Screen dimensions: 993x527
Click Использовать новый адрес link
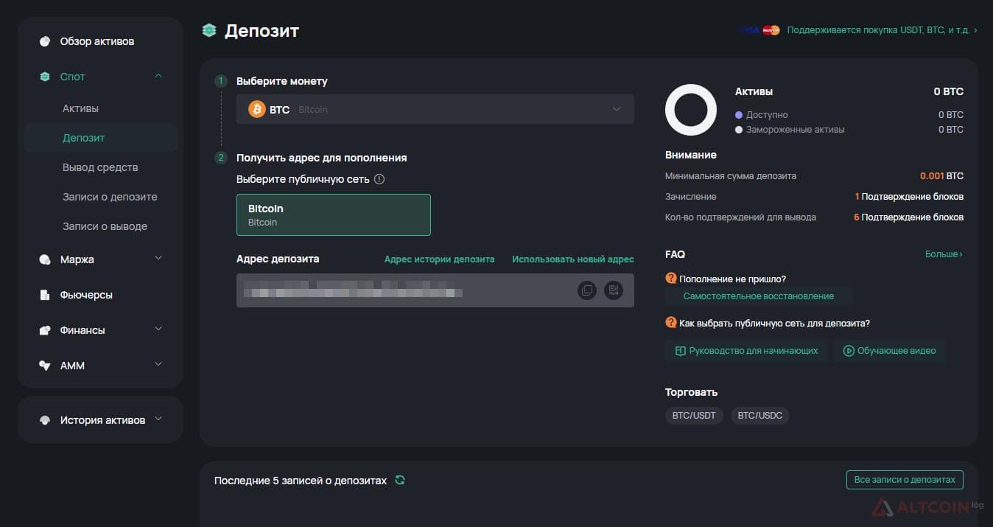pos(573,259)
